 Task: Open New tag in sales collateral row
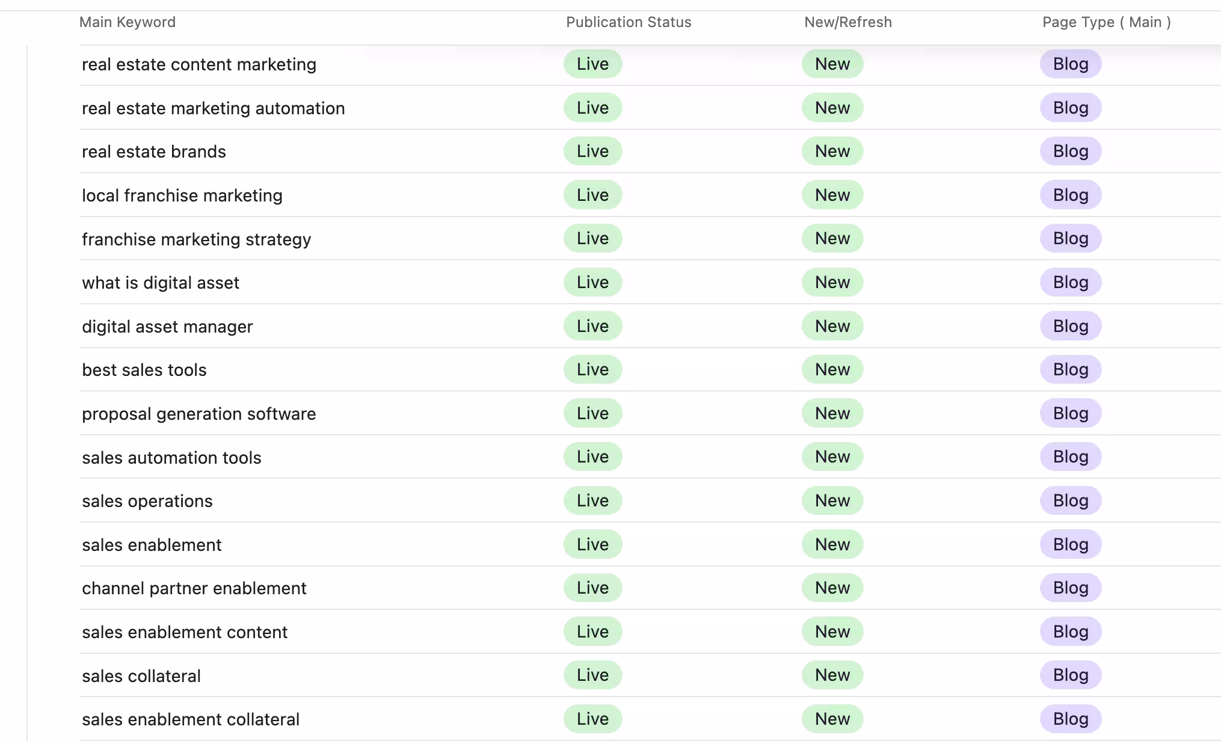click(832, 675)
